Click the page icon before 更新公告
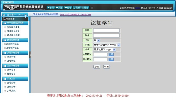The height and width of the screenshot is (101, 176). point(5,87)
